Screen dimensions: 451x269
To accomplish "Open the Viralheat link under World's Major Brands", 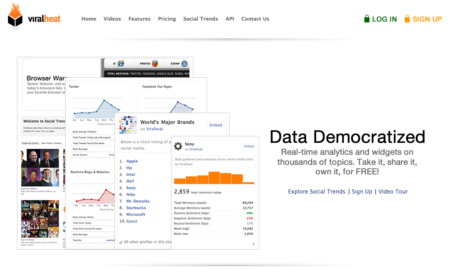I will (154, 129).
